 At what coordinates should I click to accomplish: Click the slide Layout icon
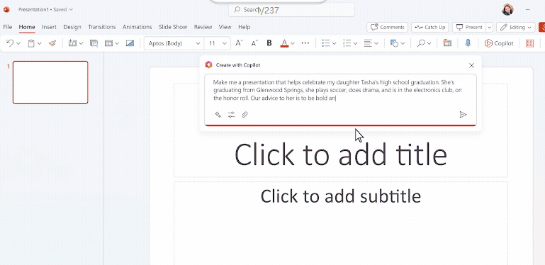pyautogui.click(x=109, y=43)
